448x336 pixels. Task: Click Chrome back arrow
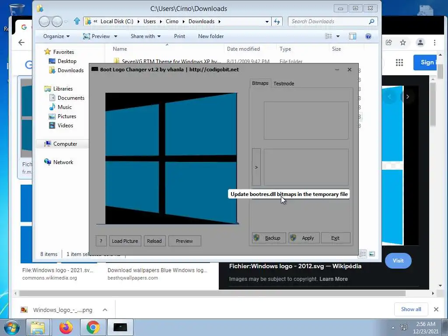(x=21, y=42)
